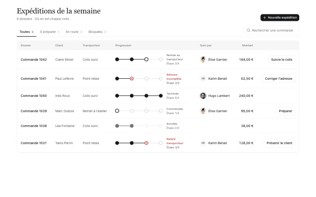Click the Remise au transporteur status

coord(175,57)
